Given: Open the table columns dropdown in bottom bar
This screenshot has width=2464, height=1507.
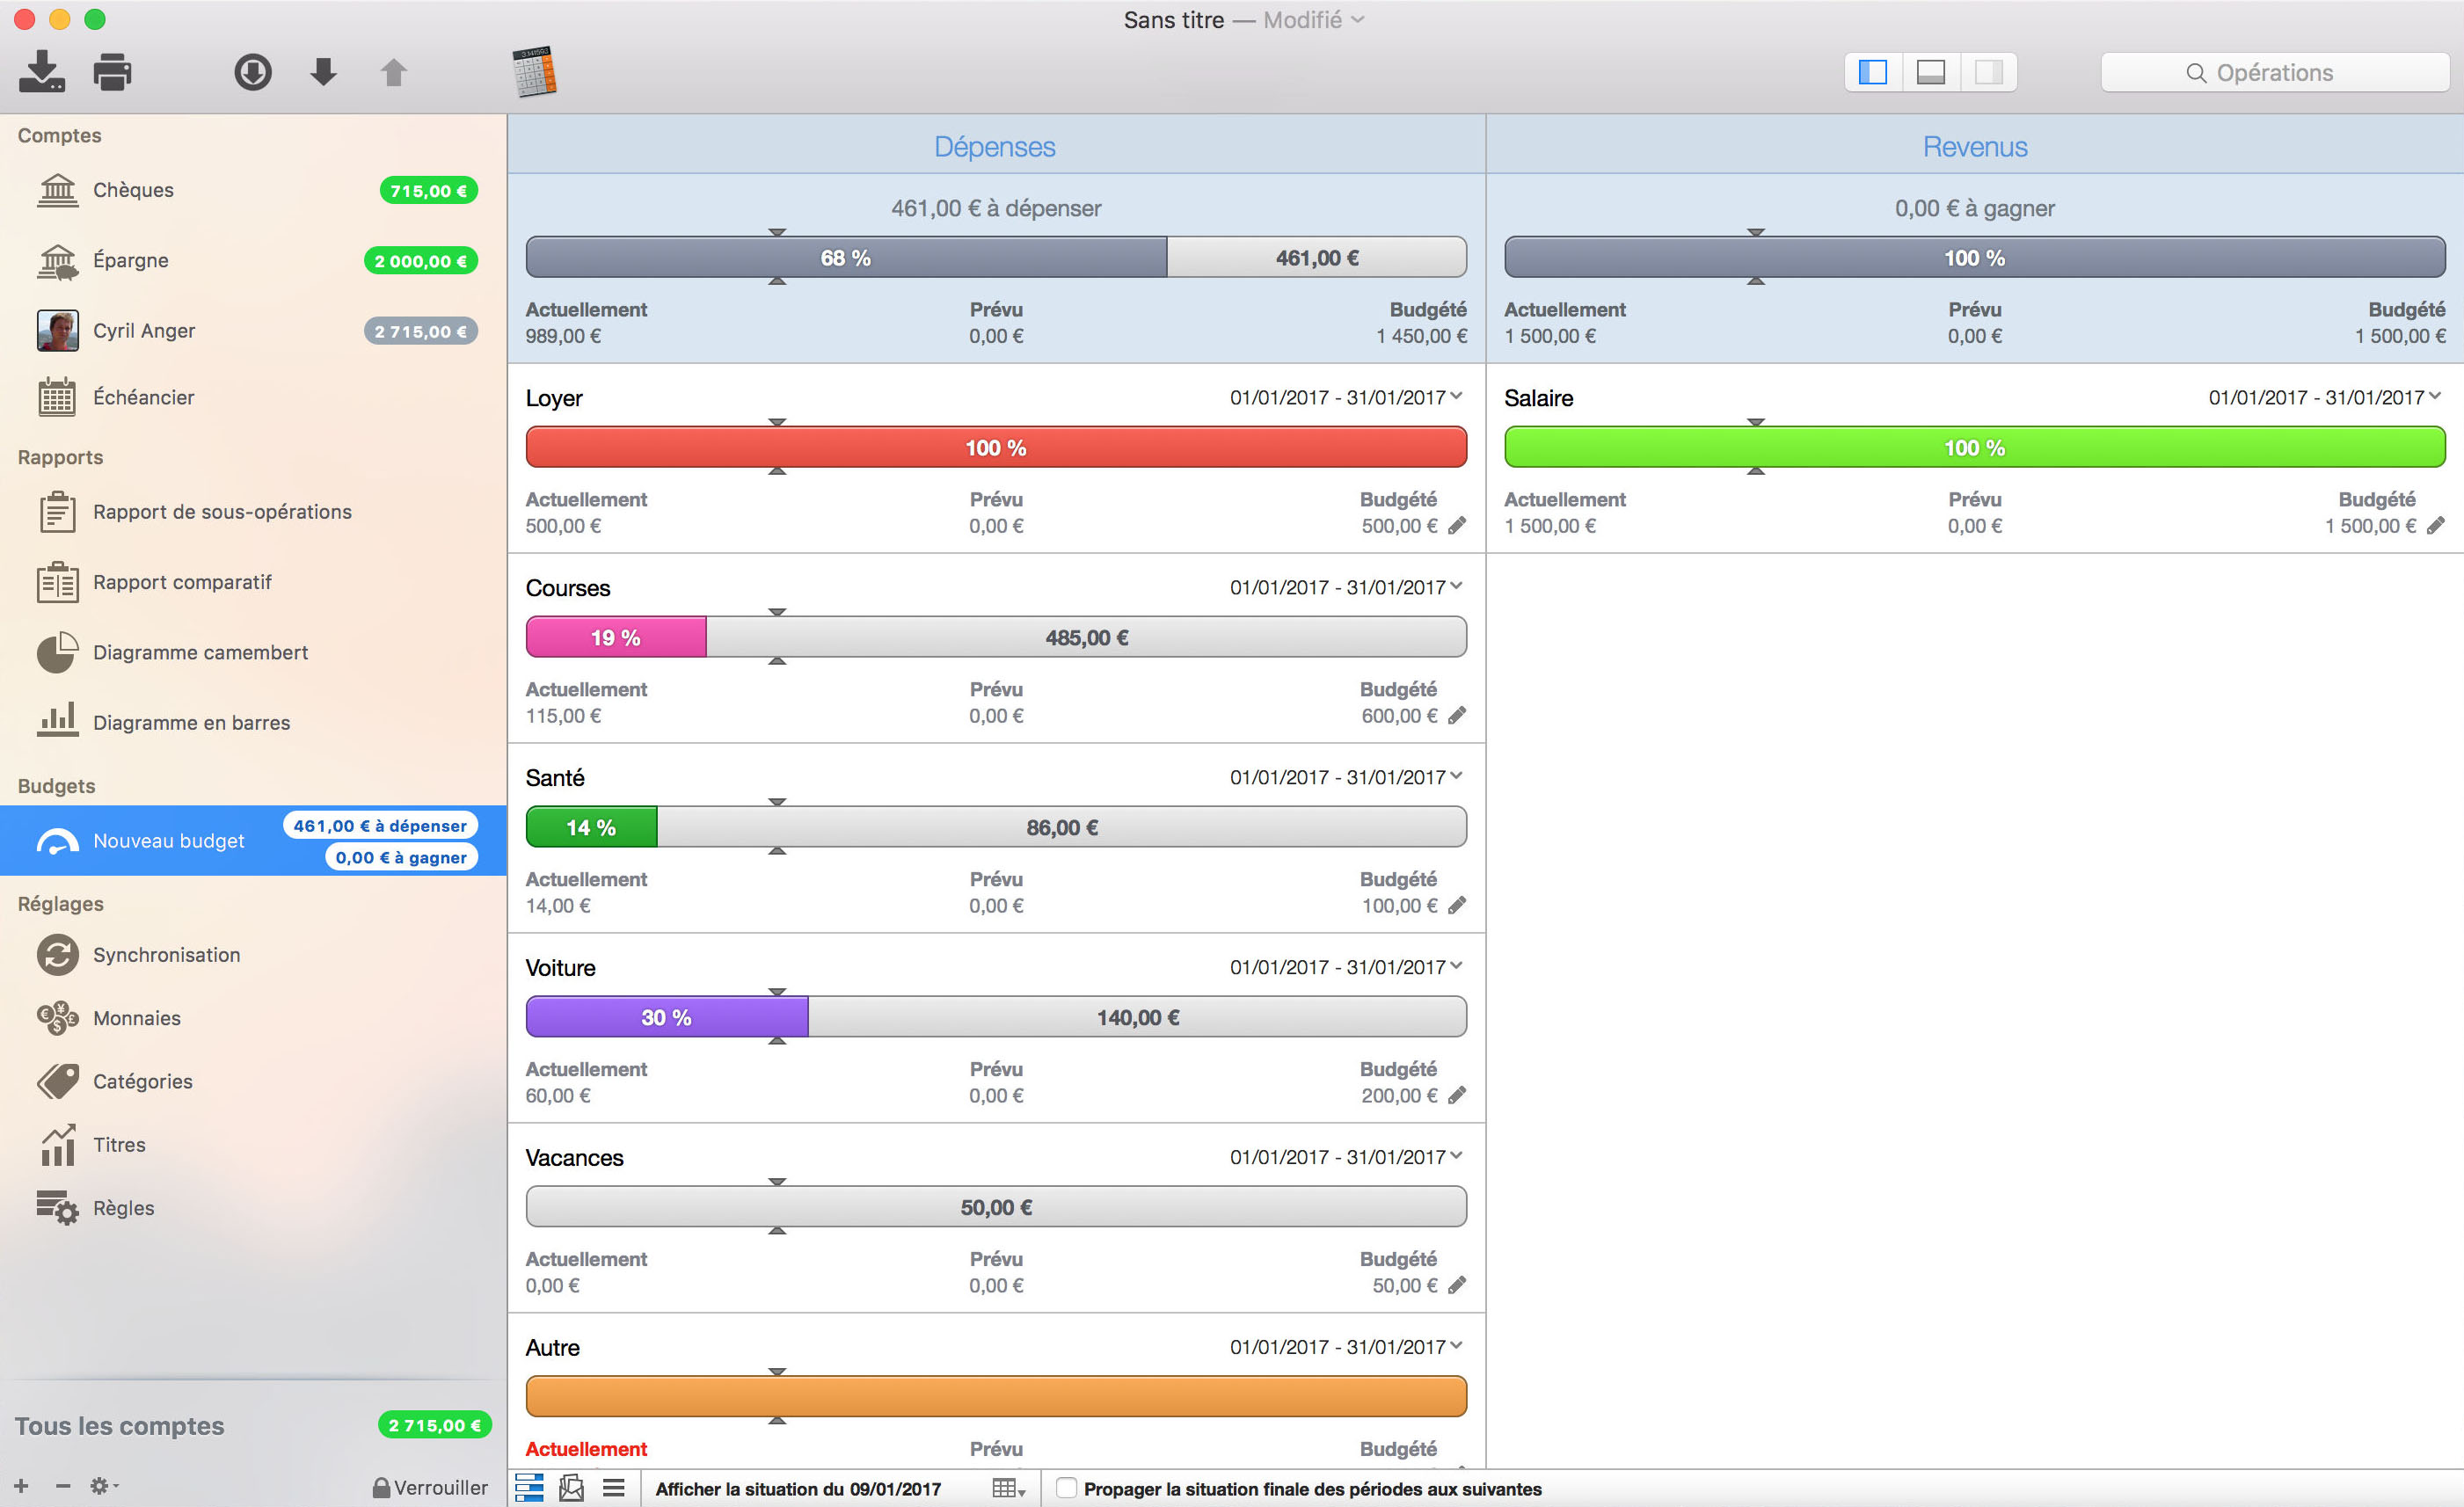Looking at the screenshot, I should (1008, 1488).
